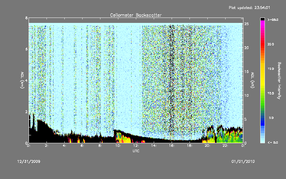
Task: Click the "Plot updated: 23:54:01" timestamp
Action: pyautogui.click(x=249, y=8)
